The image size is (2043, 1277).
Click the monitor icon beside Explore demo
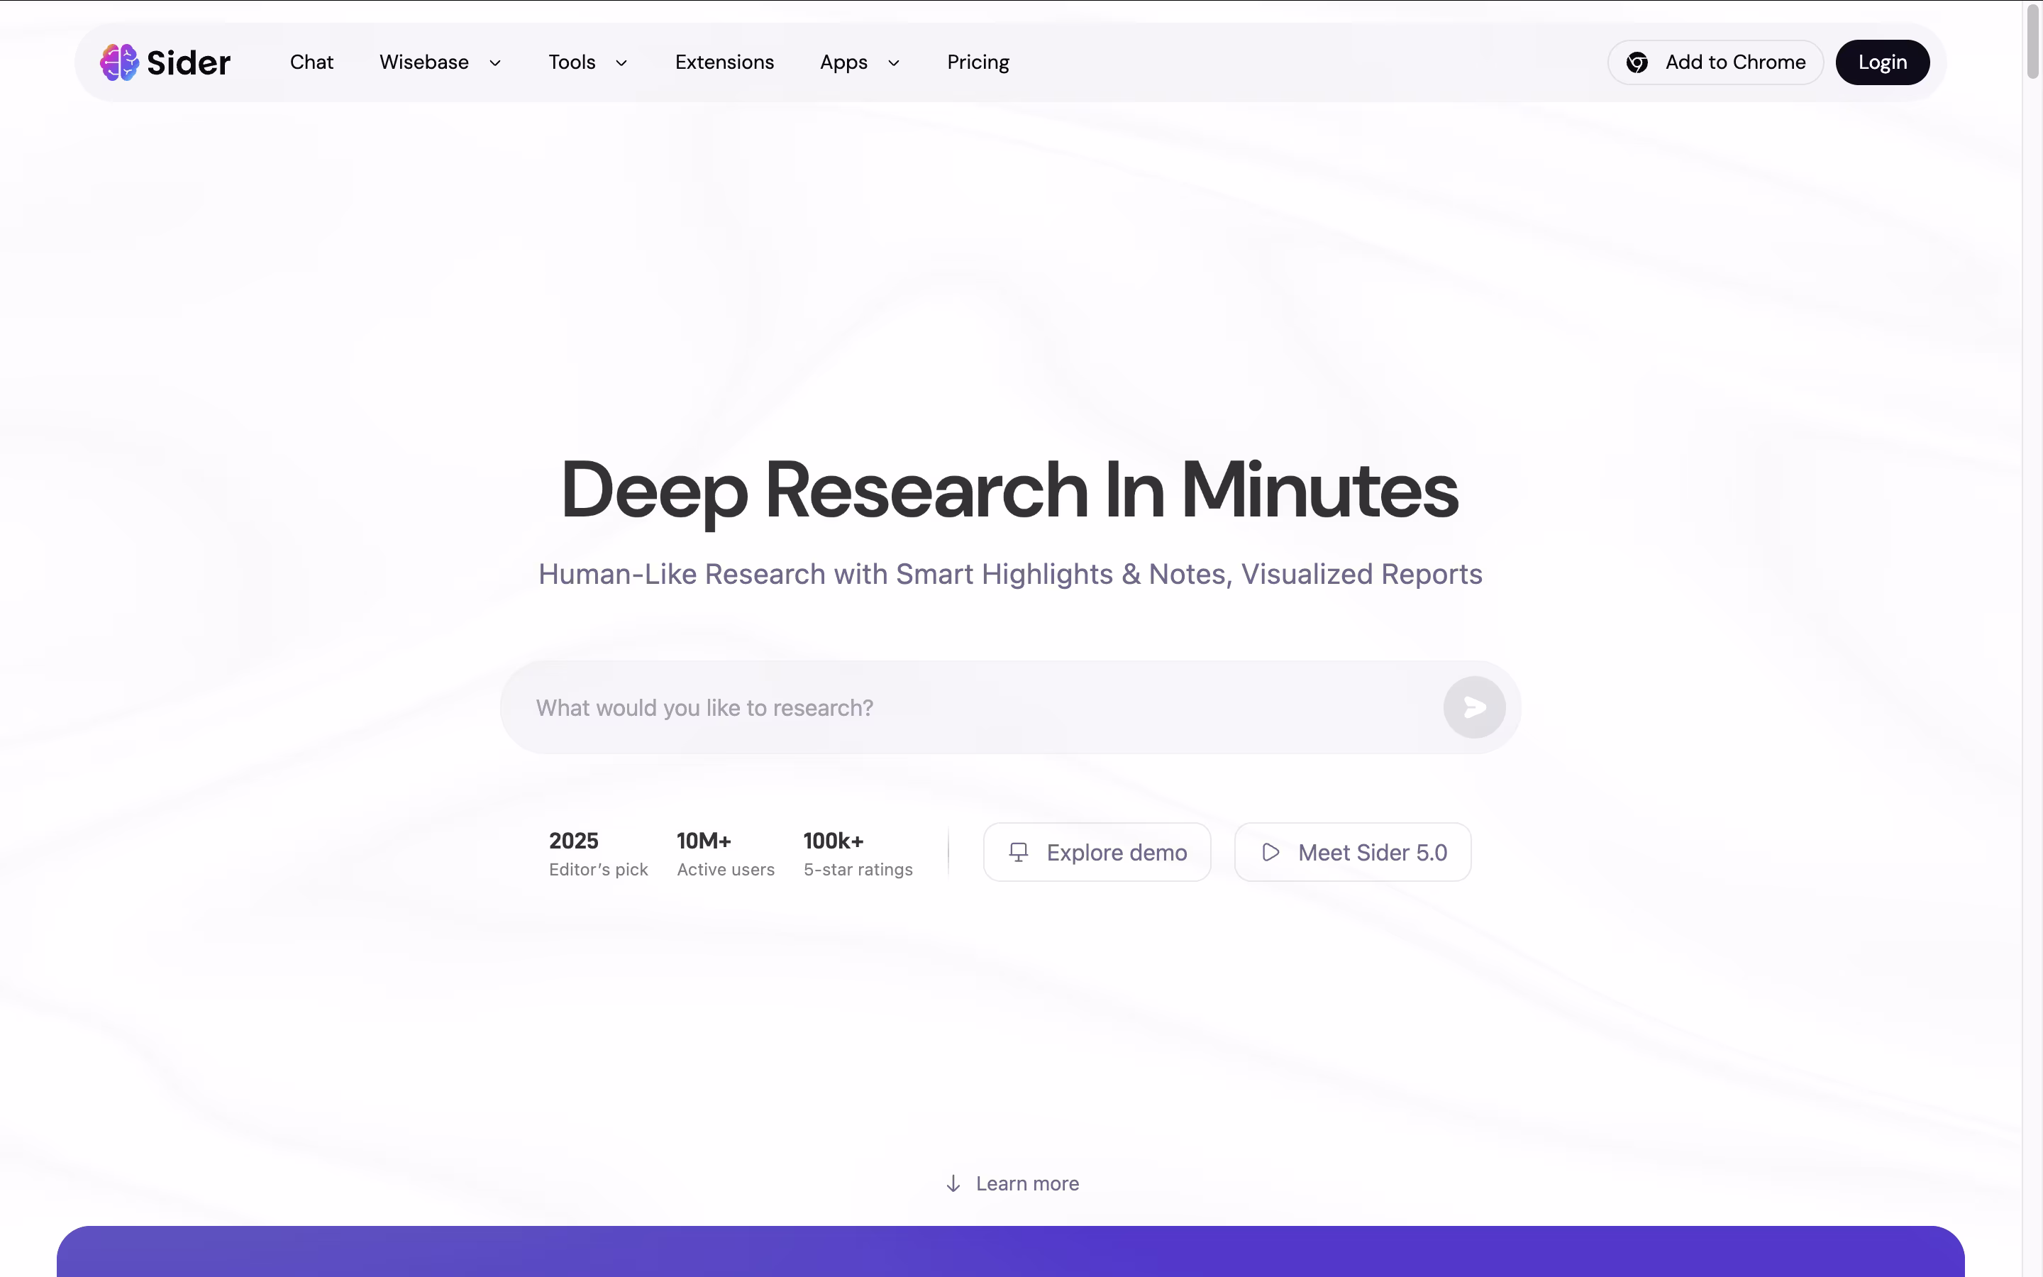click(x=1019, y=852)
